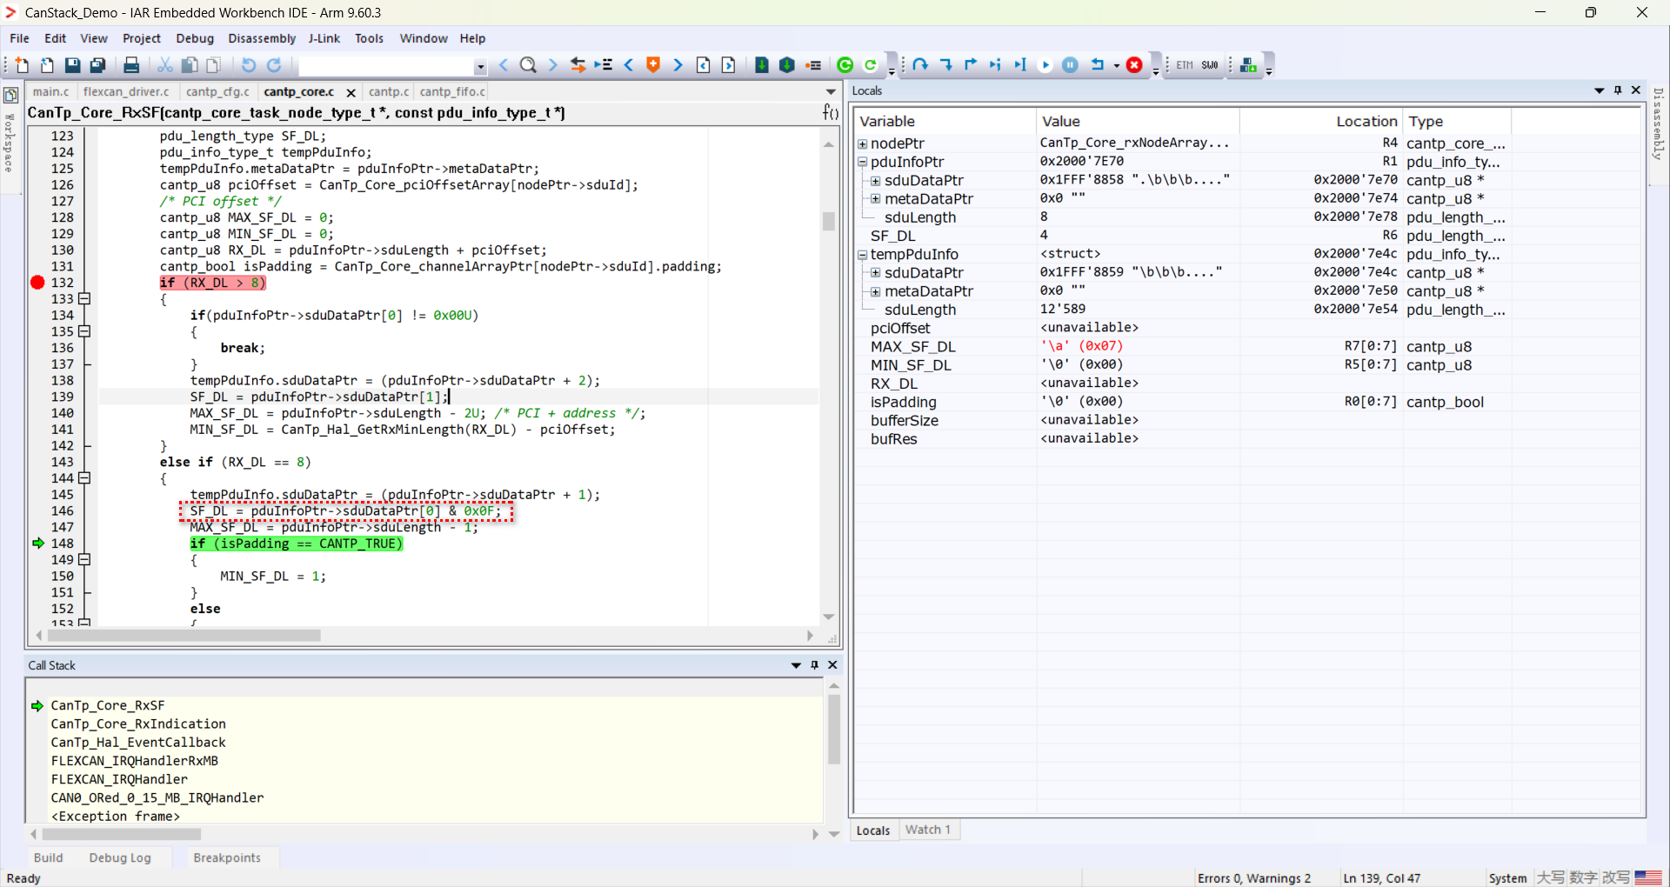Click the editor horizontal scrollbar thumb

click(183, 636)
